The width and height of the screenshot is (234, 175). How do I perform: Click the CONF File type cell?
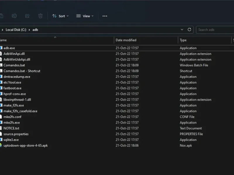pos(187,117)
